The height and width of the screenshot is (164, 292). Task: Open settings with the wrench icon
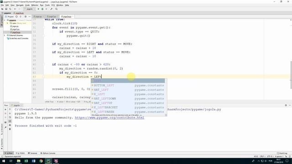(52, 9)
